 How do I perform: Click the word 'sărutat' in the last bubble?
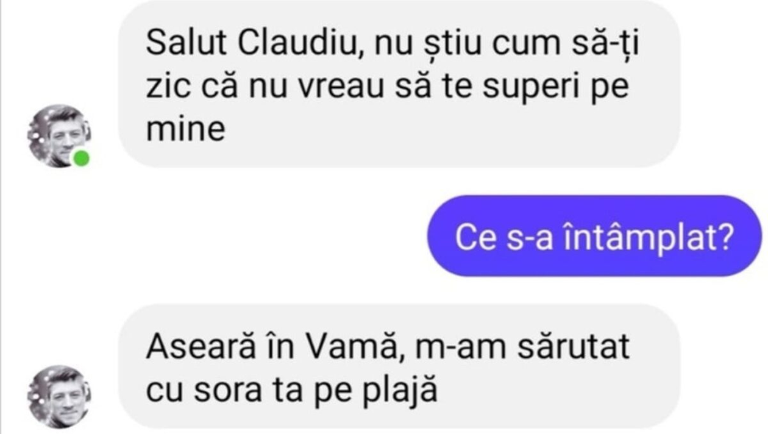[x=572, y=347]
